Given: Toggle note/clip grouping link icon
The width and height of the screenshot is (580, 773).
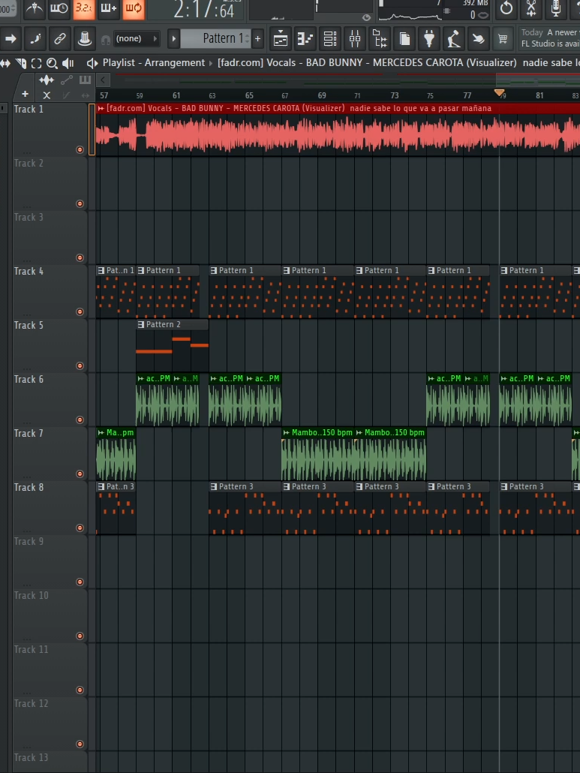Looking at the screenshot, I should (x=59, y=38).
